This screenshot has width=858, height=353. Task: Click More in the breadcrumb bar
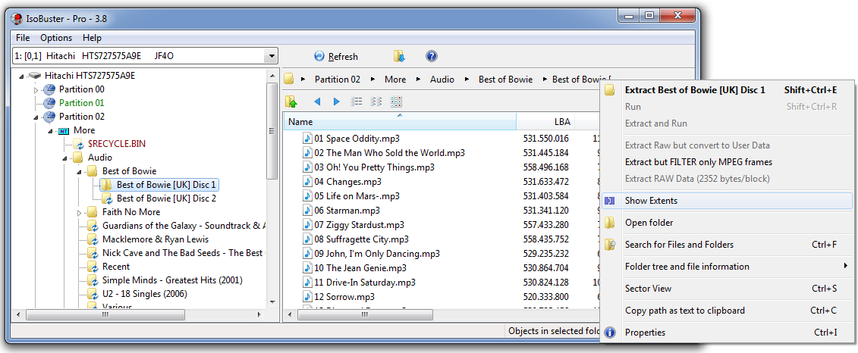395,80
